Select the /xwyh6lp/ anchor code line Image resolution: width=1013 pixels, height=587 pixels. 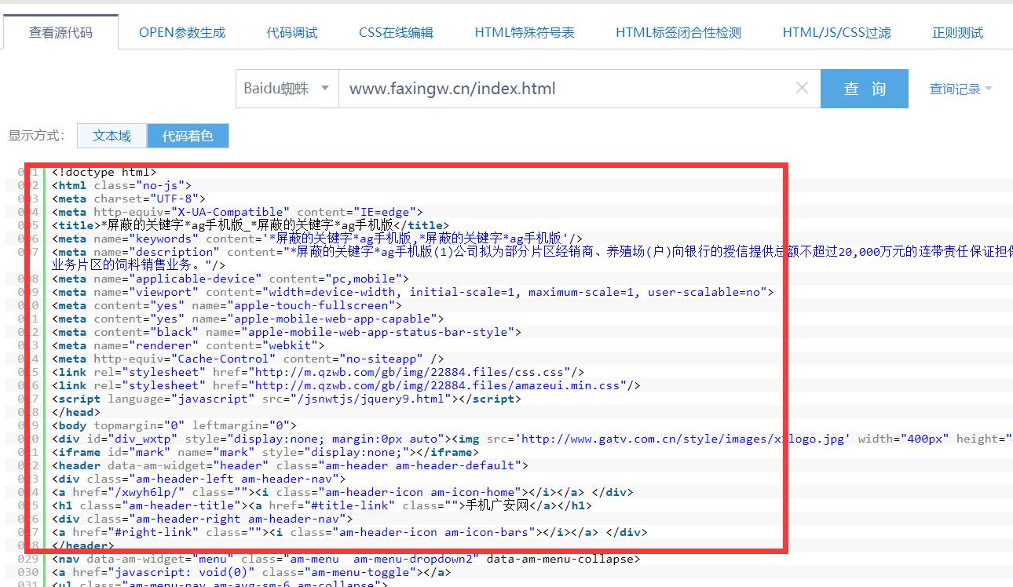pyautogui.click(x=342, y=492)
